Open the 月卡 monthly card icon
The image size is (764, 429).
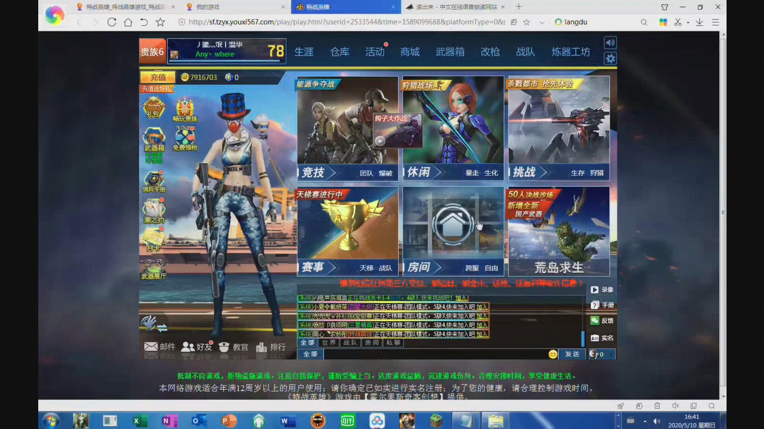[153, 240]
